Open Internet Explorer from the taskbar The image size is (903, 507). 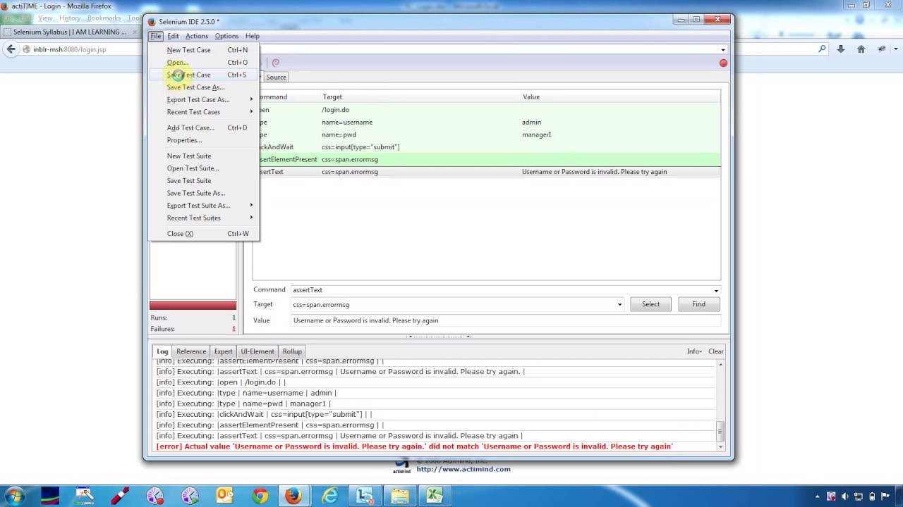tap(329, 496)
